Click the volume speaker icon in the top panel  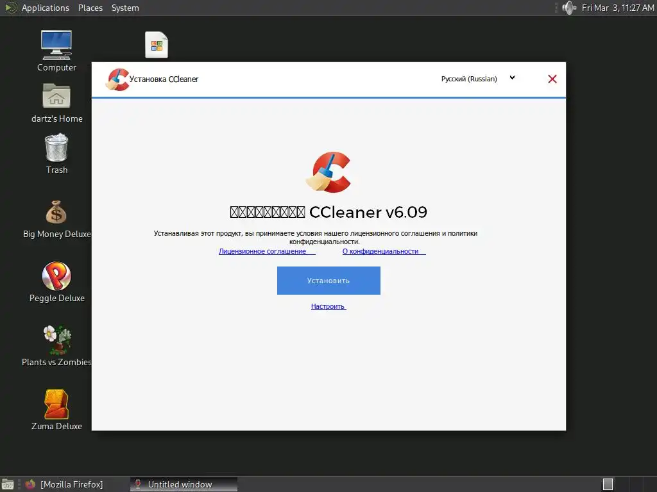[569, 8]
